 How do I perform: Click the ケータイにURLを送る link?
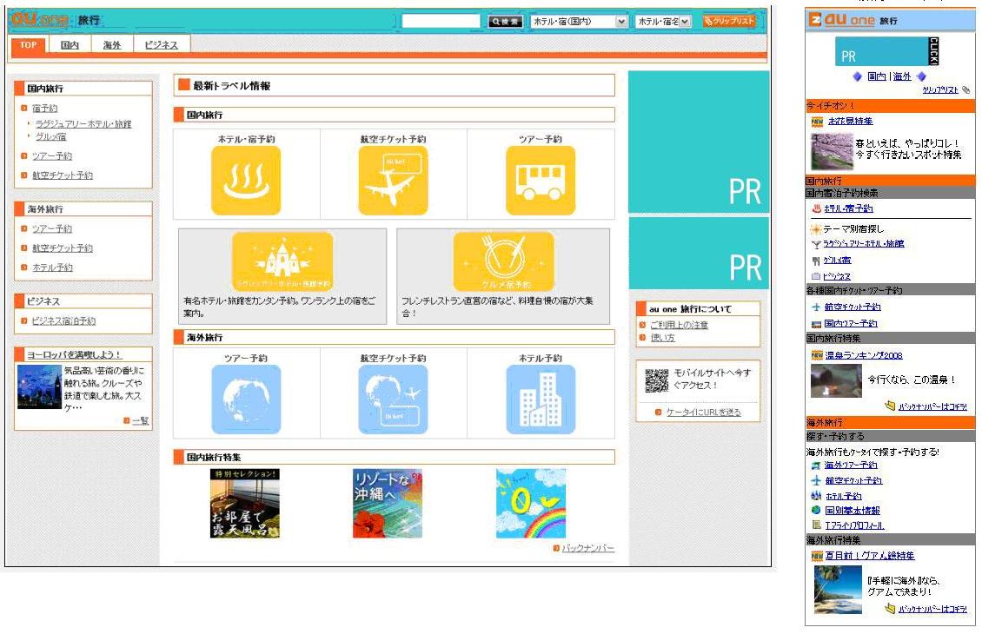tap(703, 413)
